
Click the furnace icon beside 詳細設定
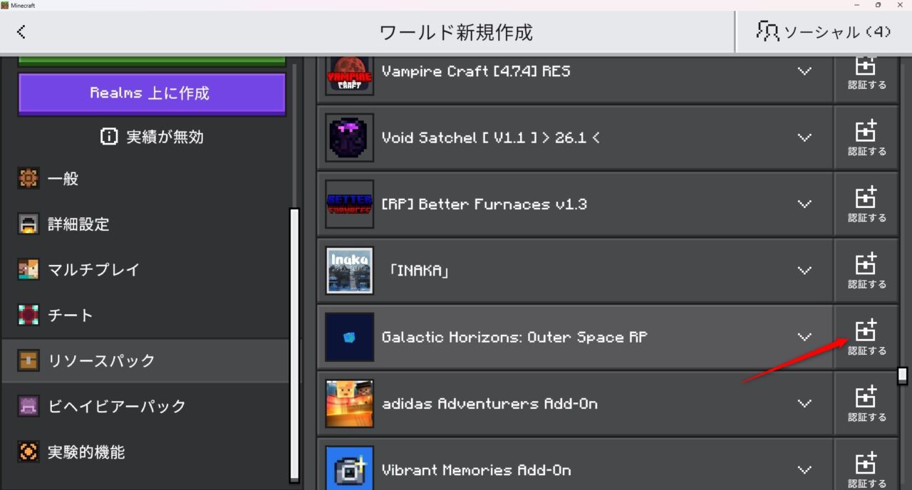(28, 224)
